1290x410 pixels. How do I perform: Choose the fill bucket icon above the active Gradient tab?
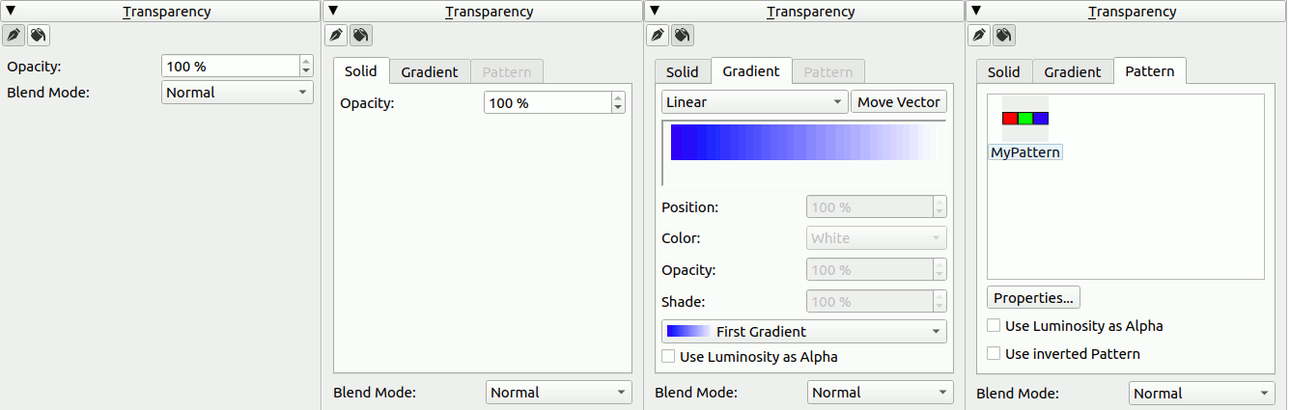682,35
